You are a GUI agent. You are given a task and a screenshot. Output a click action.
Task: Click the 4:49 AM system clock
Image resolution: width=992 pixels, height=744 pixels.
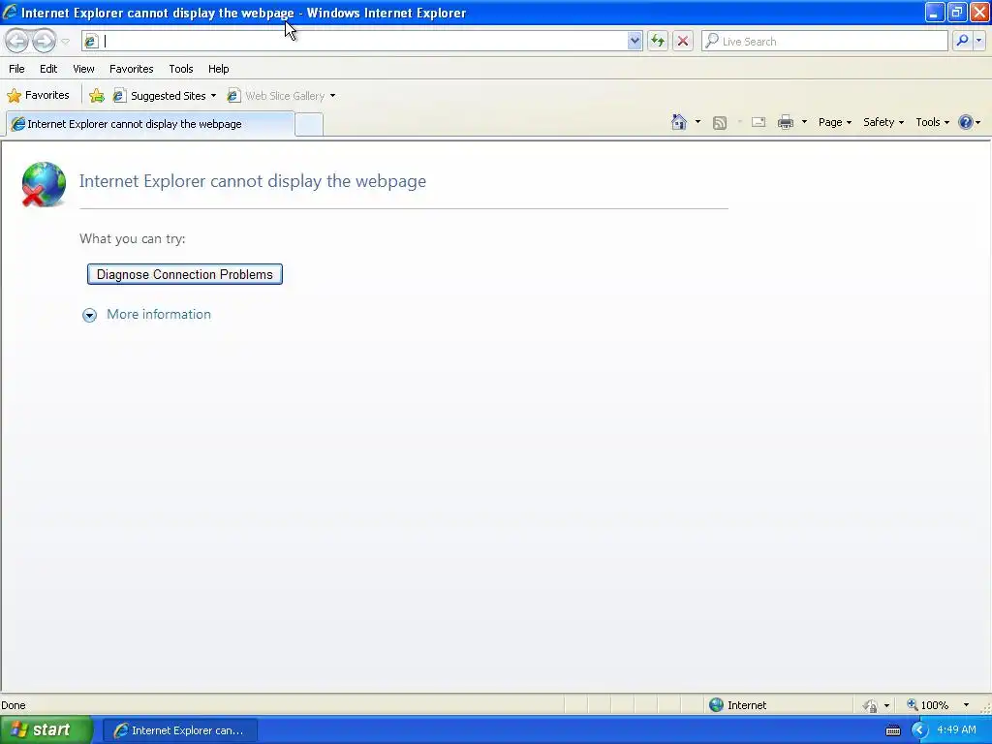pyautogui.click(x=956, y=730)
